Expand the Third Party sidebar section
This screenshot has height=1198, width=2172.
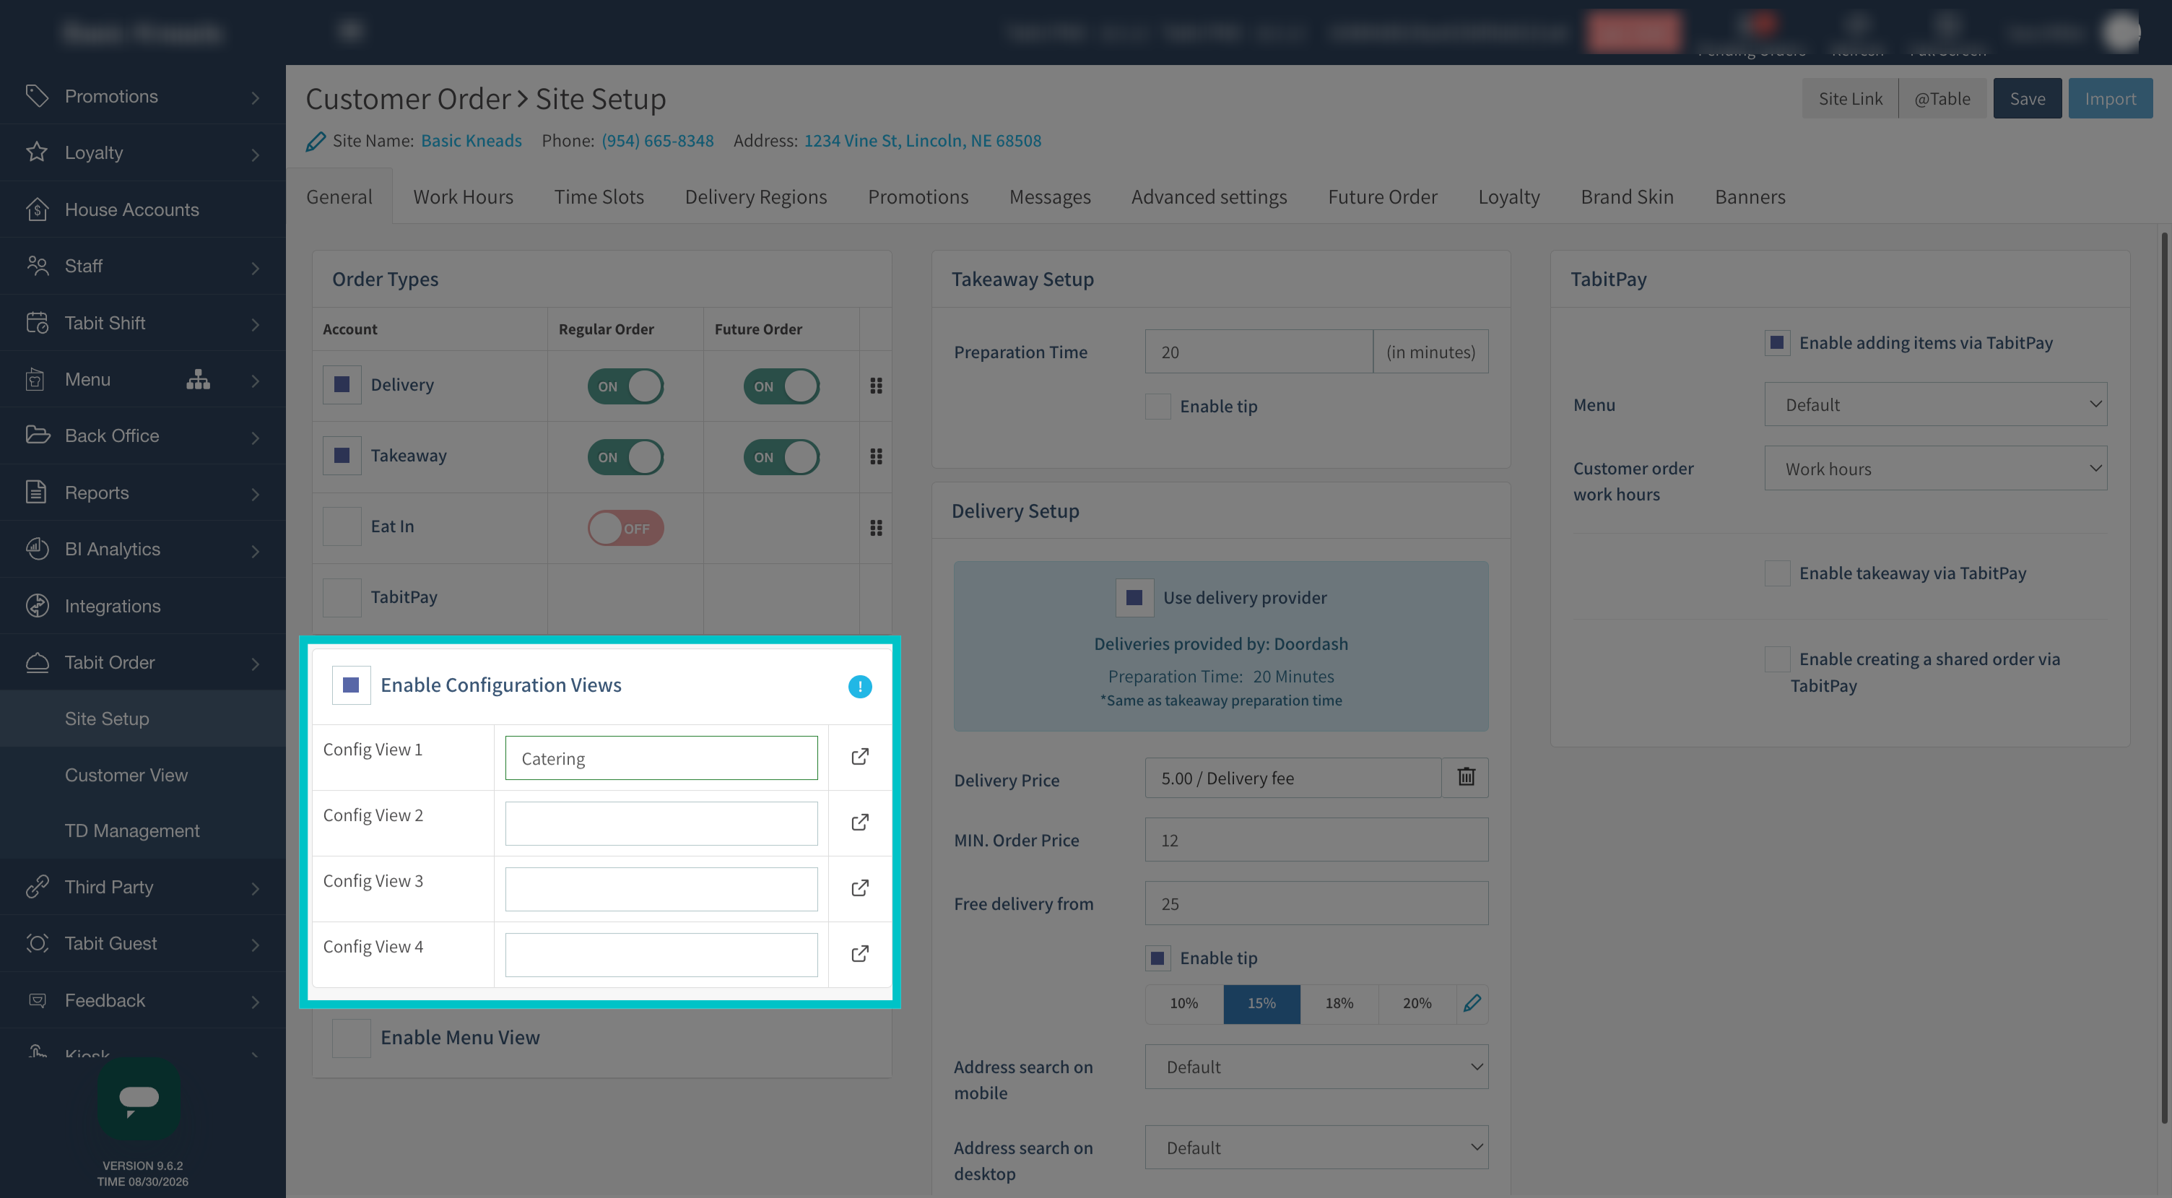coord(142,887)
